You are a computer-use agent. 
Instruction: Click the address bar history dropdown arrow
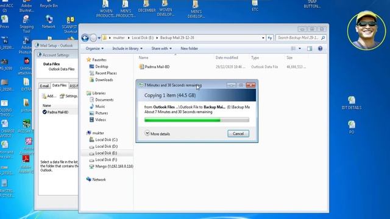pyautogui.click(x=263, y=38)
